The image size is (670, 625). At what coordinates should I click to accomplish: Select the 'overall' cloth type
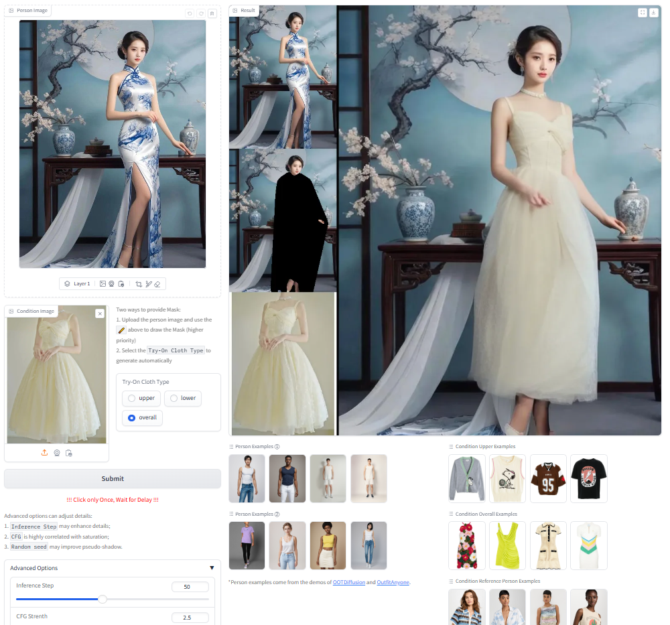[x=142, y=417]
